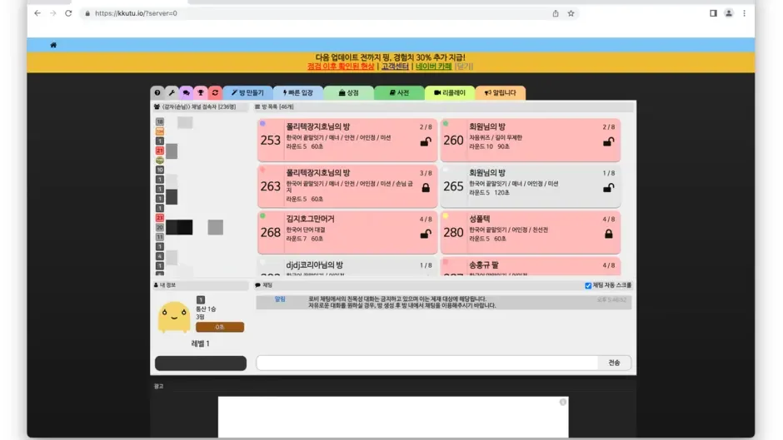Viewport: 783px width, 440px height.
Task: Open the settings wrench tab
Action: tap(172, 93)
